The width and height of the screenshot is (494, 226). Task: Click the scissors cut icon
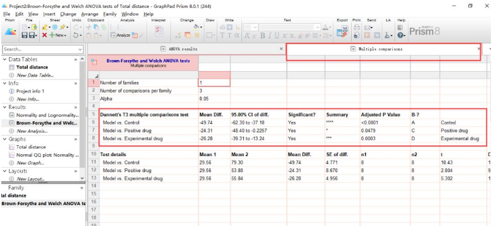click(88, 28)
